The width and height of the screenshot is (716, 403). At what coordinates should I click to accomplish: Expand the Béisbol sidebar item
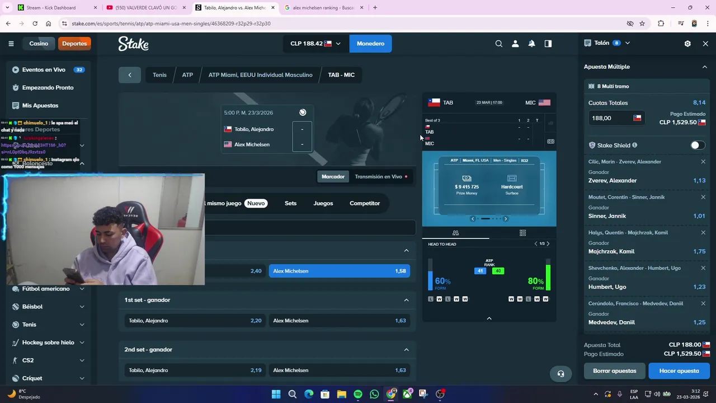[x=82, y=307]
